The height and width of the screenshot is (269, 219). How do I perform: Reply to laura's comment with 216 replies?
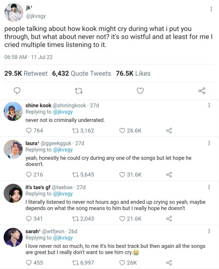tap(29, 175)
